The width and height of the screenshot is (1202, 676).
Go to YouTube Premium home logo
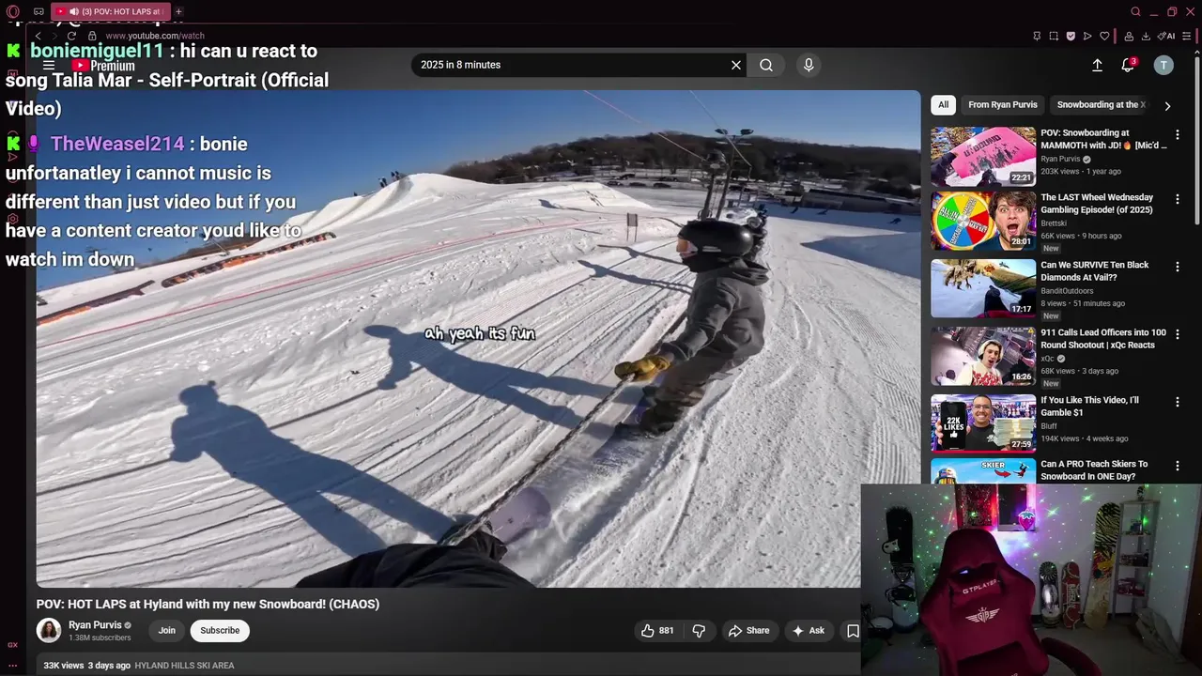[103, 66]
